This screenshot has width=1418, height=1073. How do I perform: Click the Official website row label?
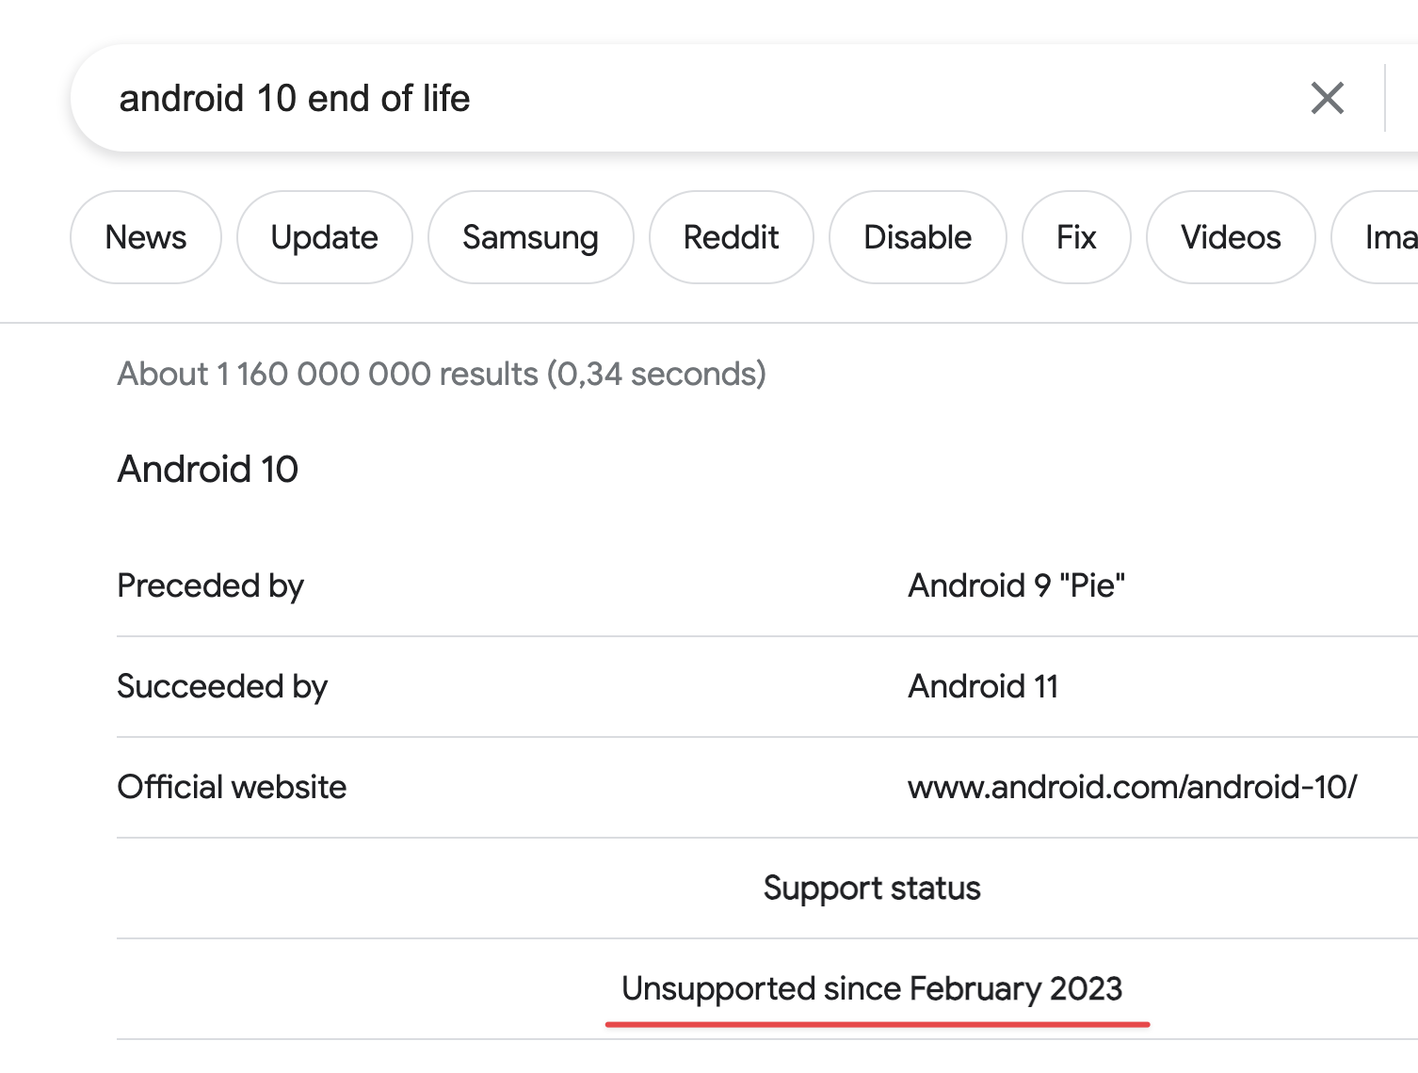point(231,786)
